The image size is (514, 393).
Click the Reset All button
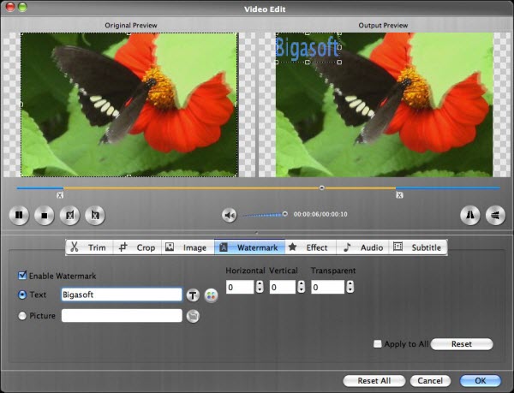pyautogui.click(x=374, y=380)
